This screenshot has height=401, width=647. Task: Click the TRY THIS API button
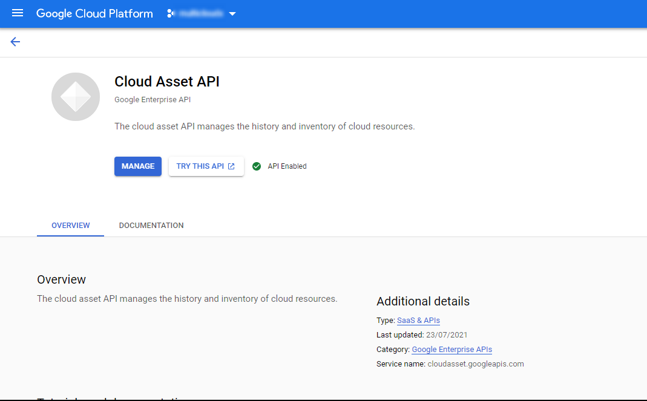(200, 166)
